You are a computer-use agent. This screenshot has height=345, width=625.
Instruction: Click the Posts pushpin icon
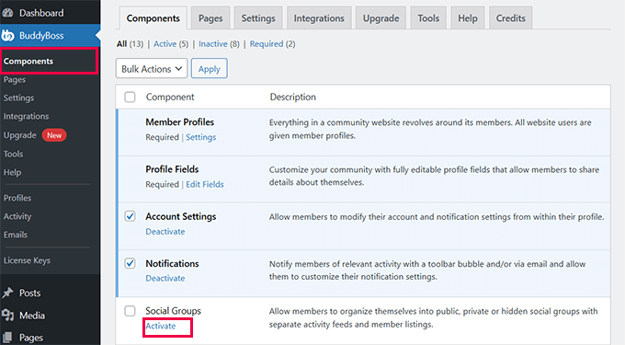click(x=7, y=293)
